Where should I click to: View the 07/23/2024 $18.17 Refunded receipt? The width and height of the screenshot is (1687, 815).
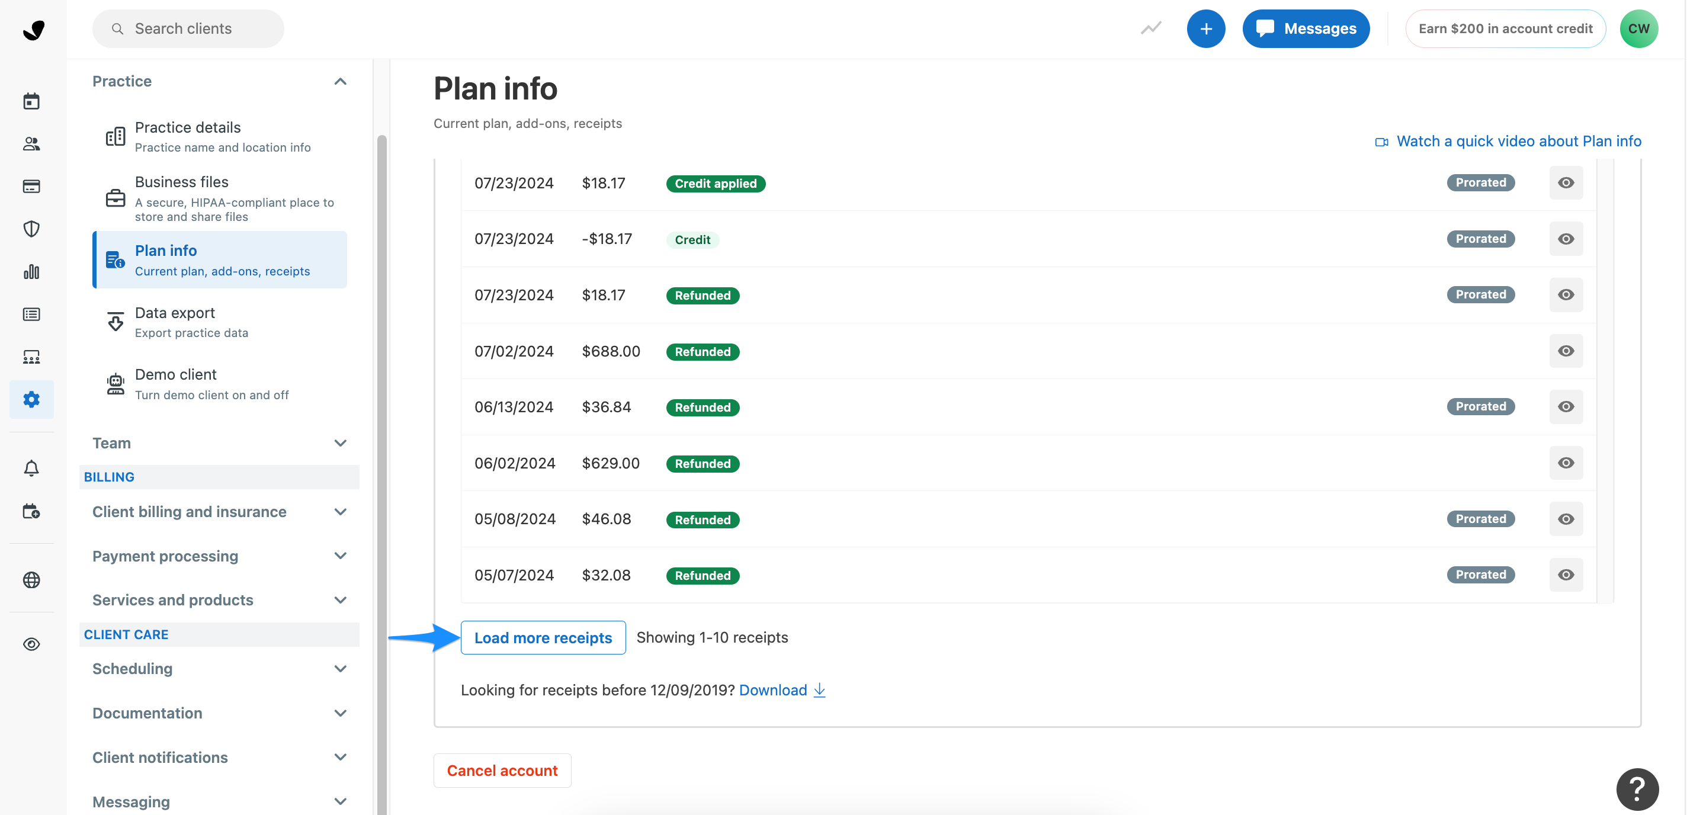coord(1566,294)
